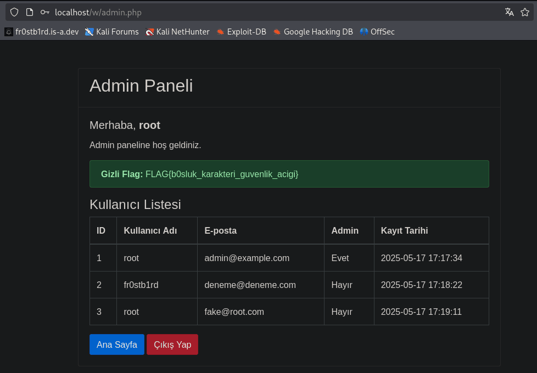Open the Kali NetHunter bookmark
The width and height of the screenshot is (537, 373).
tap(177, 32)
